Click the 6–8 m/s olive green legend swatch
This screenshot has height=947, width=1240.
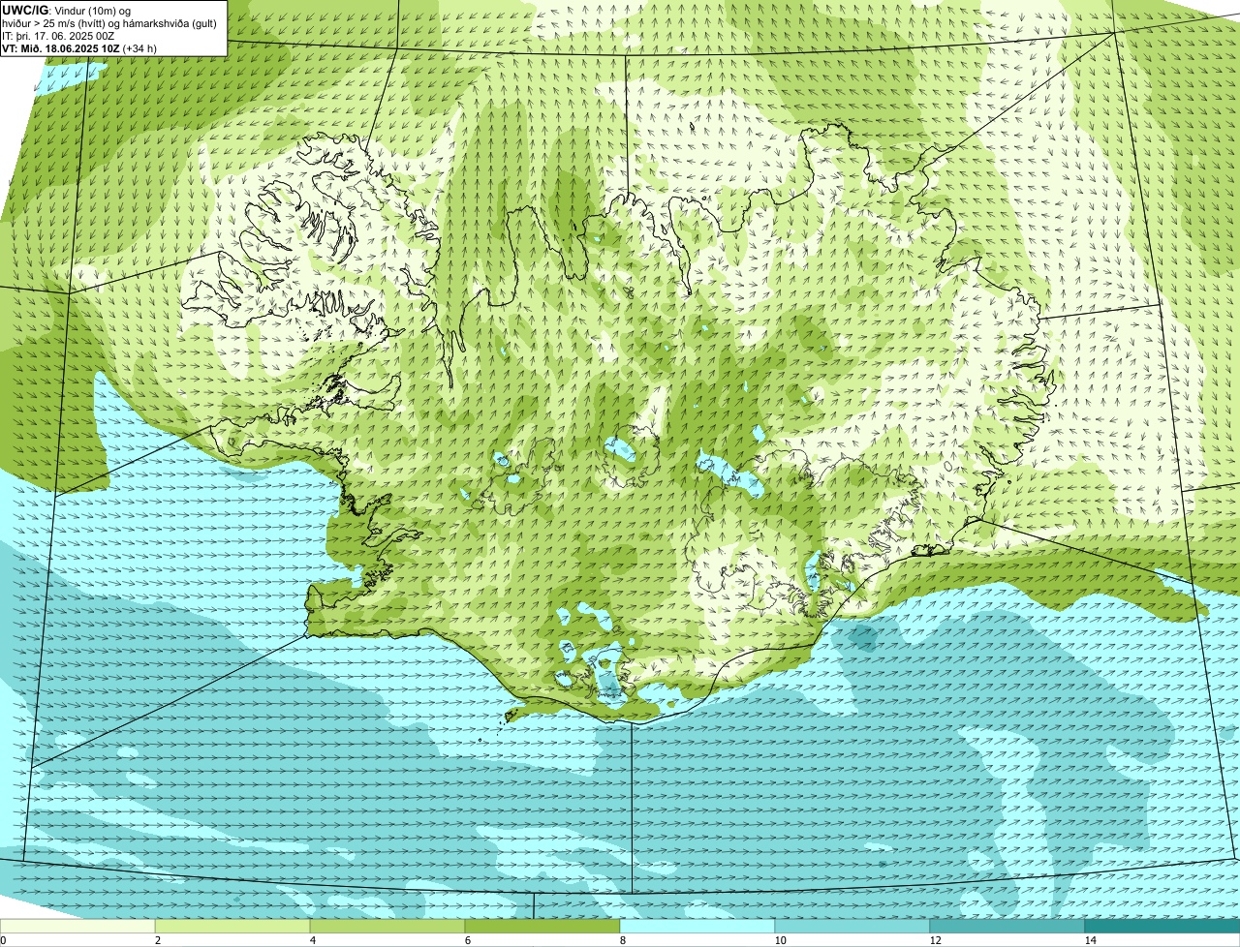coord(542,926)
